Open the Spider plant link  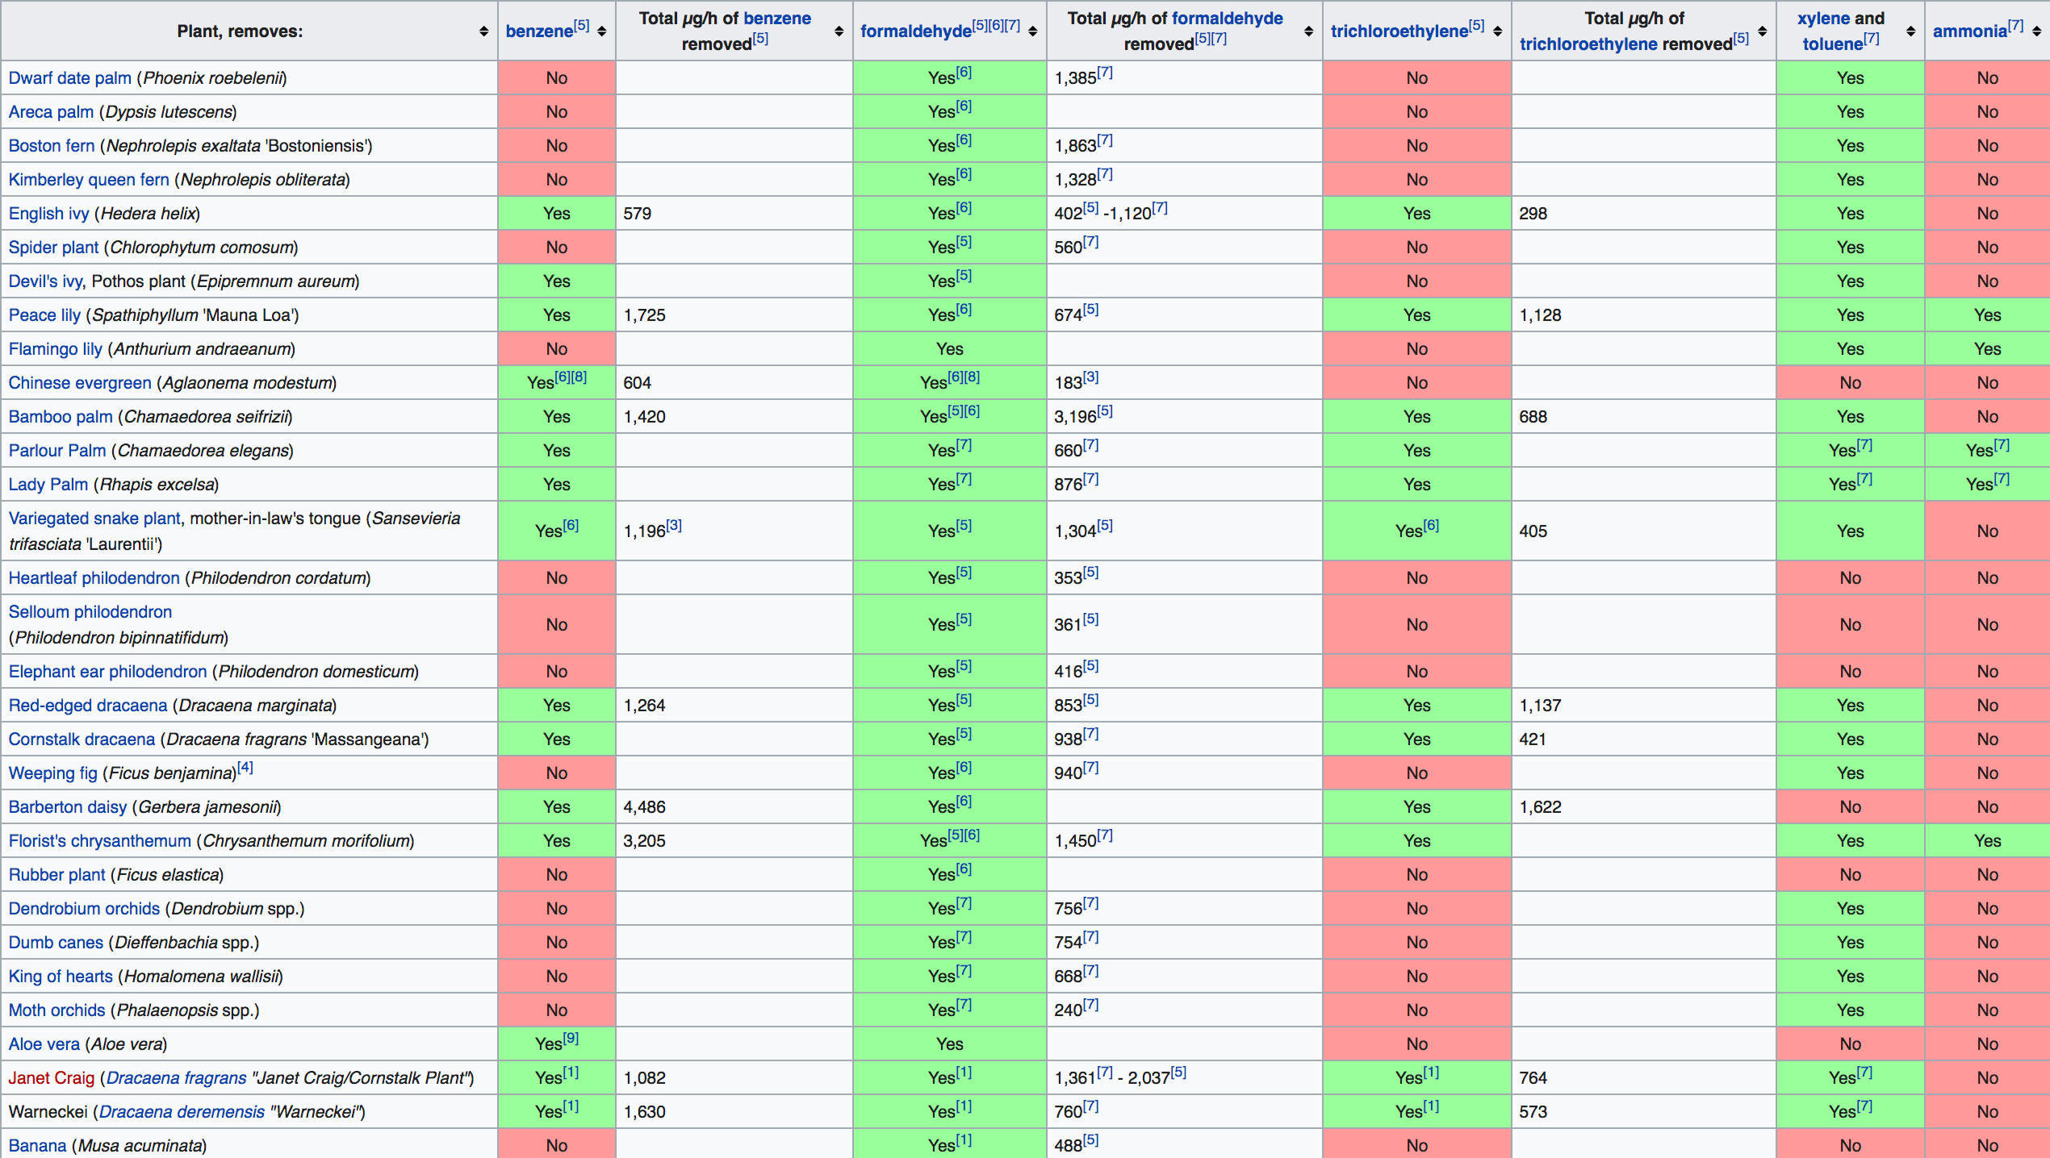click(x=53, y=248)
